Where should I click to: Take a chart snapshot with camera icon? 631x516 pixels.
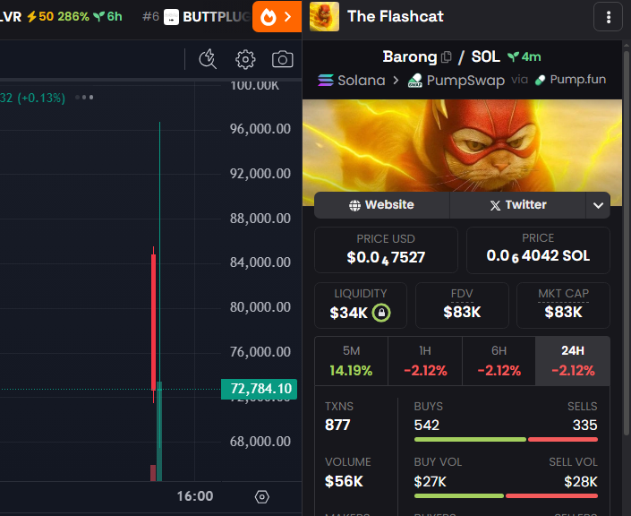[x=283, y=60]
